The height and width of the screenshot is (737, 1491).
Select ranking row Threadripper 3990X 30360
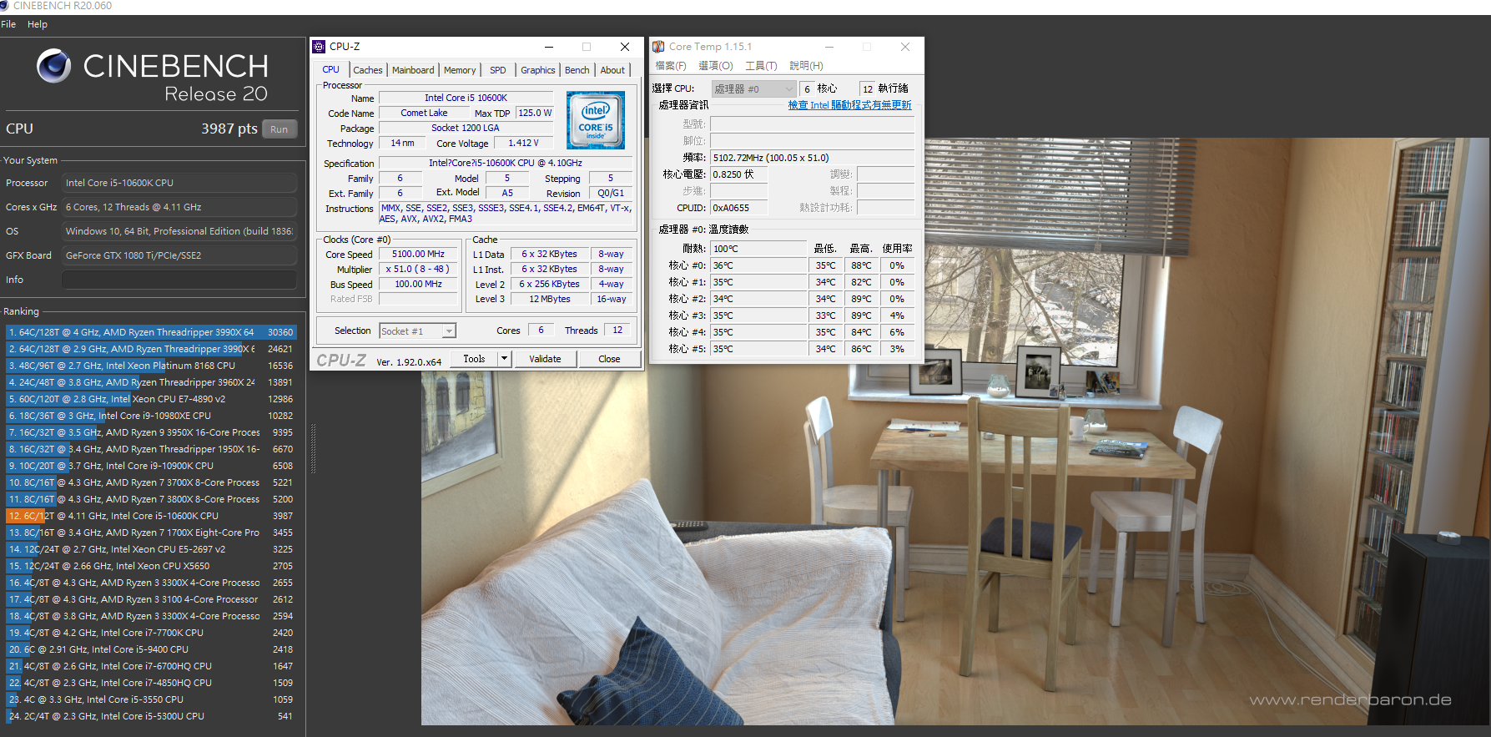pyautogui.click(x=151, y=332)
